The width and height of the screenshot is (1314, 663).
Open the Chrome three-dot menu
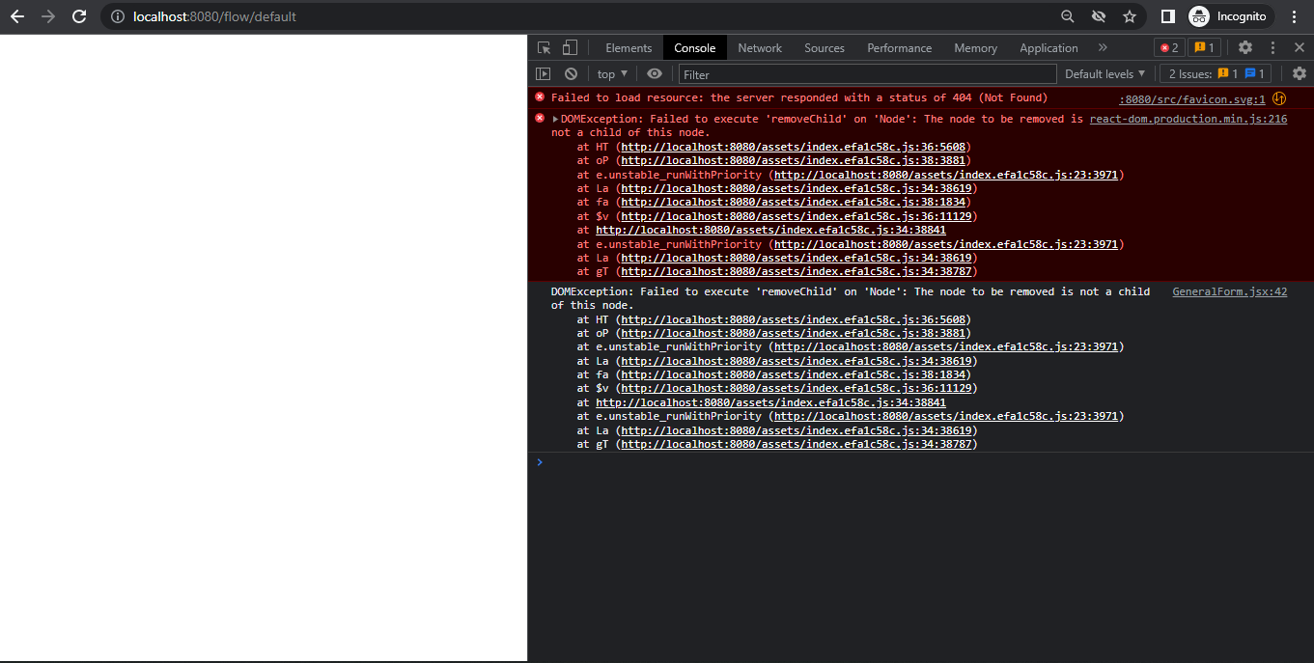pyautogui.click(x=1294, y=15)
